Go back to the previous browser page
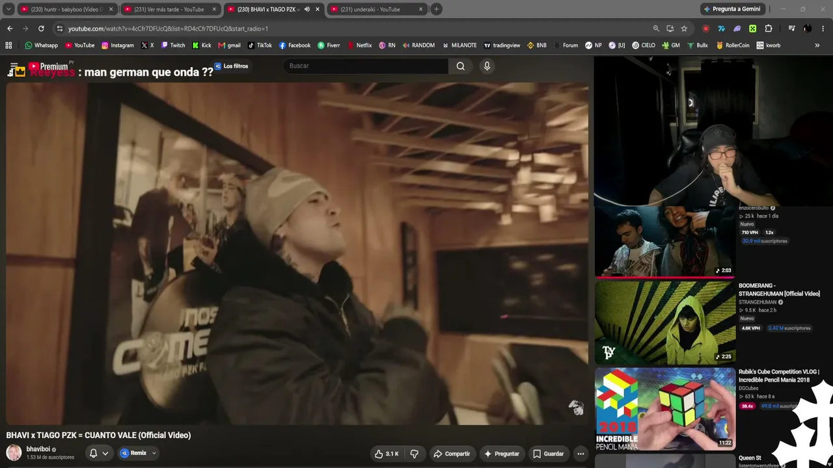This screenshot has width=833, height=468. coord(10,29)
